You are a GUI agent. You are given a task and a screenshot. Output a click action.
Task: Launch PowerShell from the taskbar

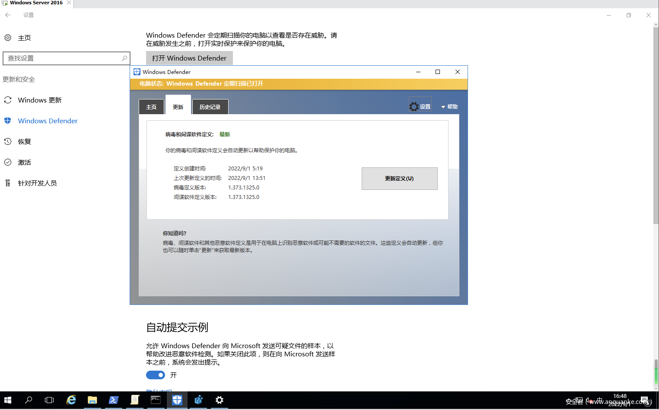tap(114, 400)
